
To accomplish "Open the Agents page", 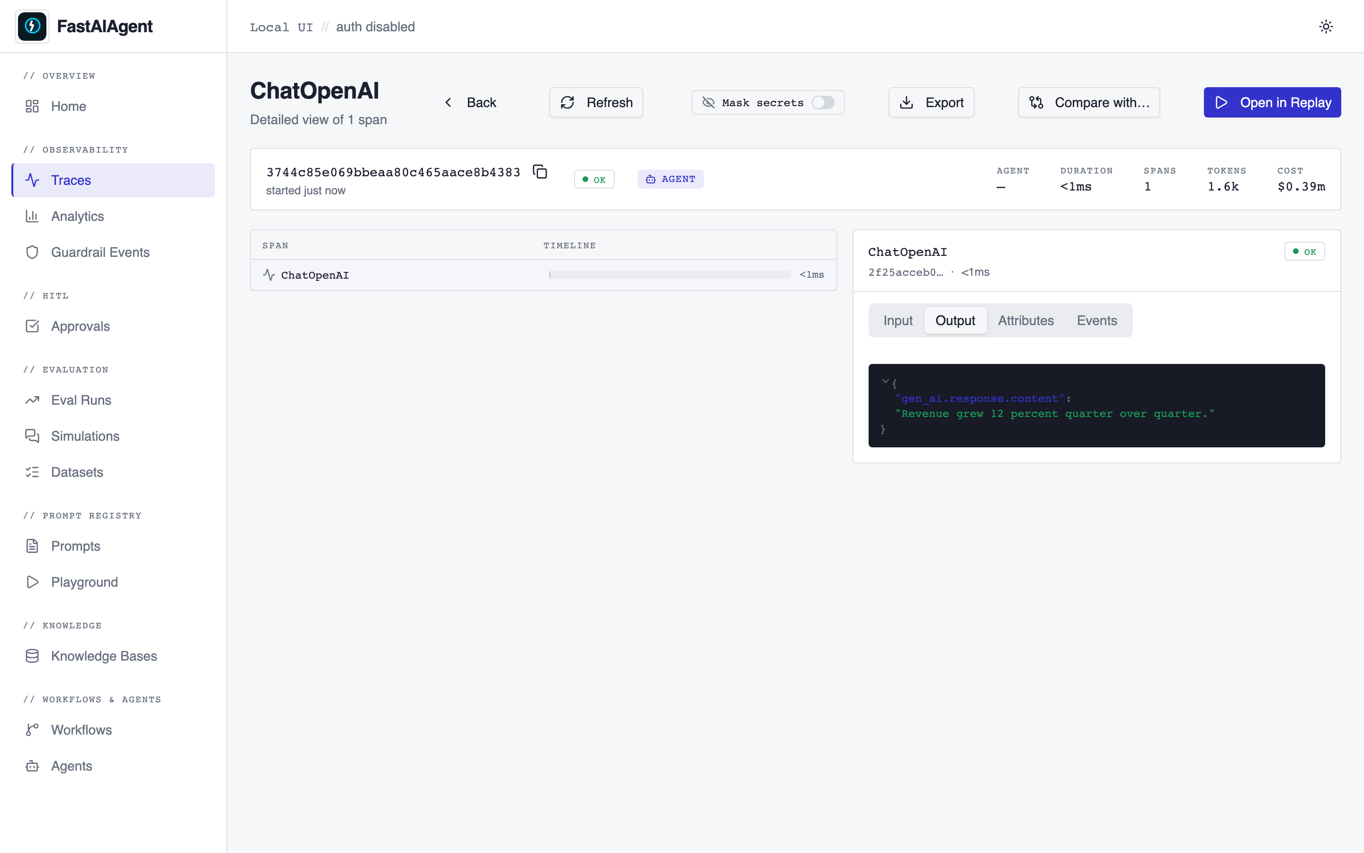I will [x=113, y=766].
